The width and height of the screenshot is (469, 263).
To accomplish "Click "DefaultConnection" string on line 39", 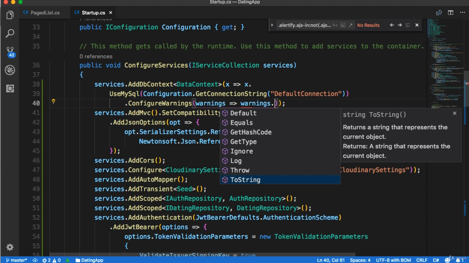I will (x=306, y=94).
